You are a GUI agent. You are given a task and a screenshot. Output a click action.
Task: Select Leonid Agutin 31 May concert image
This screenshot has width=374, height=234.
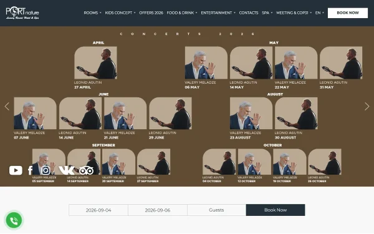pyautogui.click(x=341, y=63)
